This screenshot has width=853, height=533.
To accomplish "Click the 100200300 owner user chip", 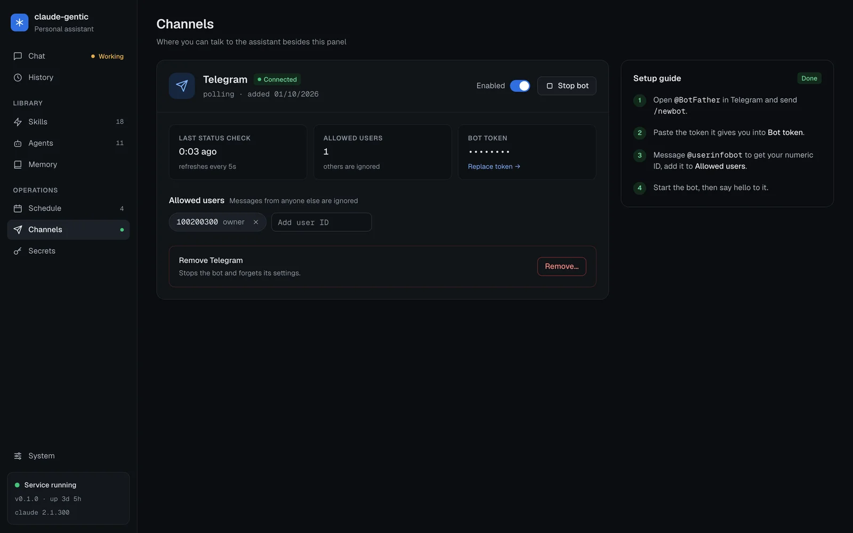I will pyautogui.click(x=218, y=222).
